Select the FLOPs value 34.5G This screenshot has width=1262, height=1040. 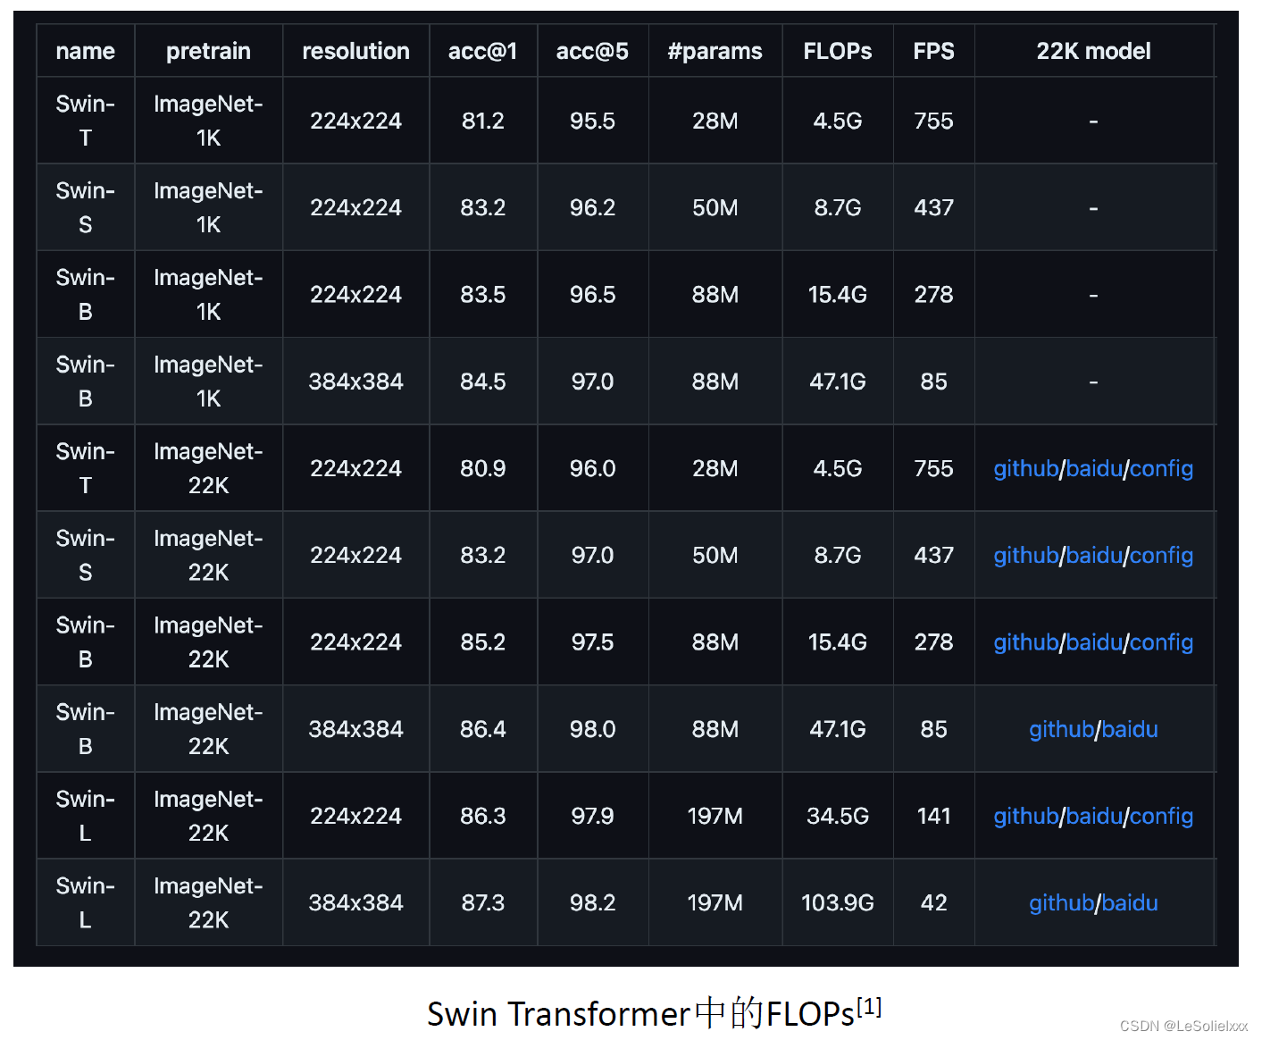[838, 816]
